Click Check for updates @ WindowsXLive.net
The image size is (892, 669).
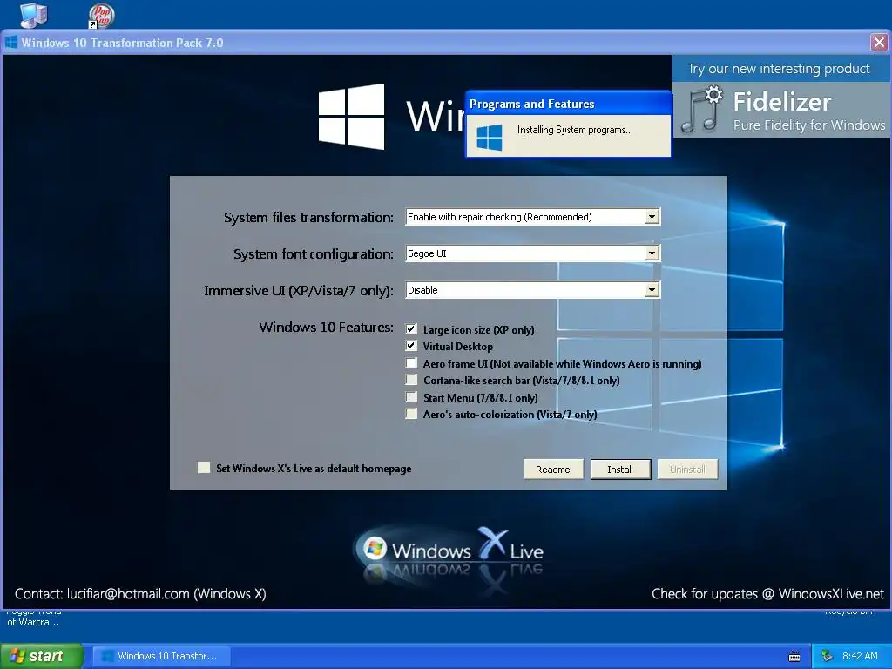click(768, 594)
